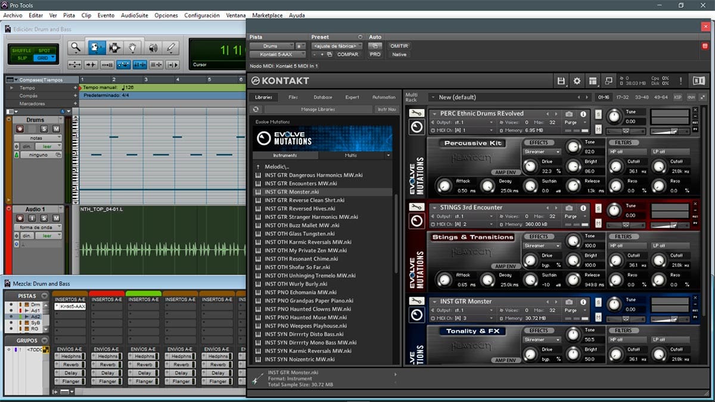Screen dimensions: 715x402
Task: Select the 17-32 multi rack page
Action: click(623, 97)
